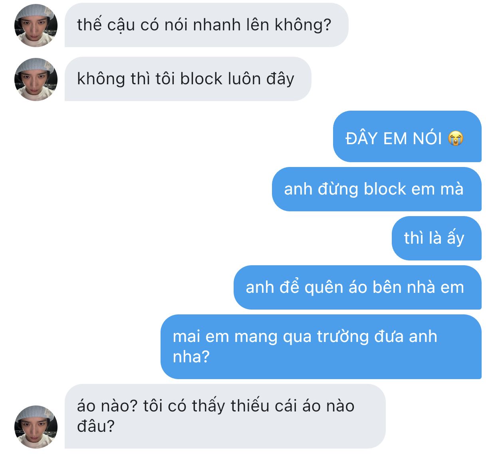Open profile photo next to "không thì tôi block luôn đây"

[x=36, y=79]
